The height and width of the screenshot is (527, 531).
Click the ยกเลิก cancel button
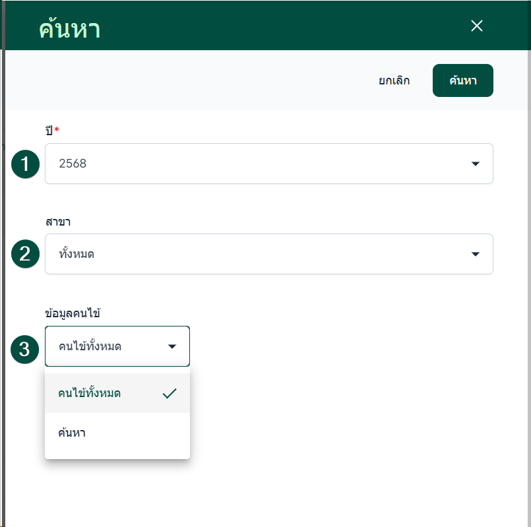click(394, 80)
